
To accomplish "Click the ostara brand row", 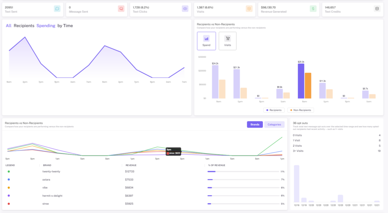I will (145, 180).
